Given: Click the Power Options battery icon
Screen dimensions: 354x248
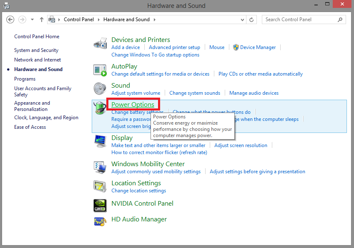Looking at the screenshot, I should coord(100,109).
